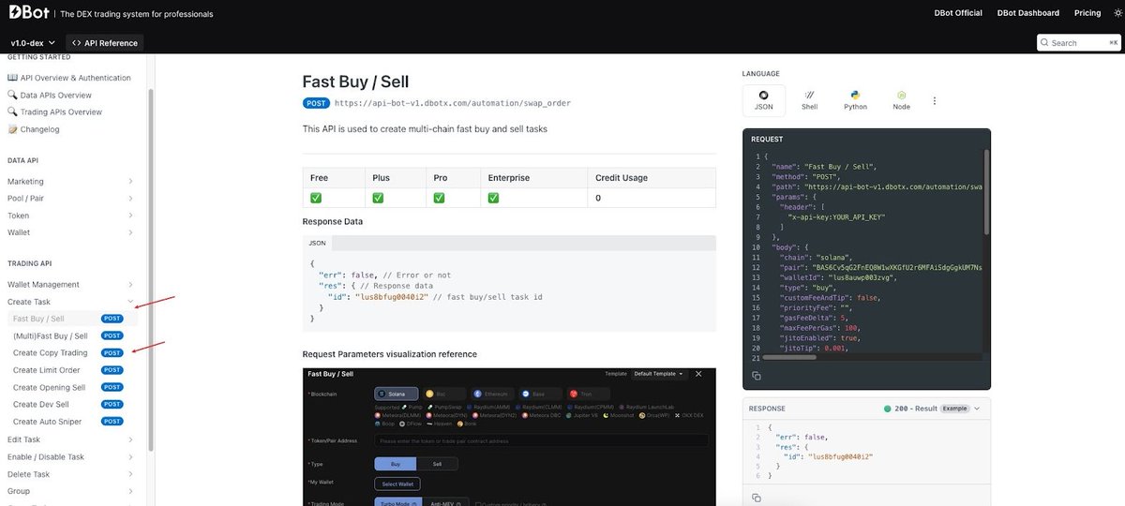
Task: Click the Fast Buy / Sell page heading
Action: click(355, 82)
